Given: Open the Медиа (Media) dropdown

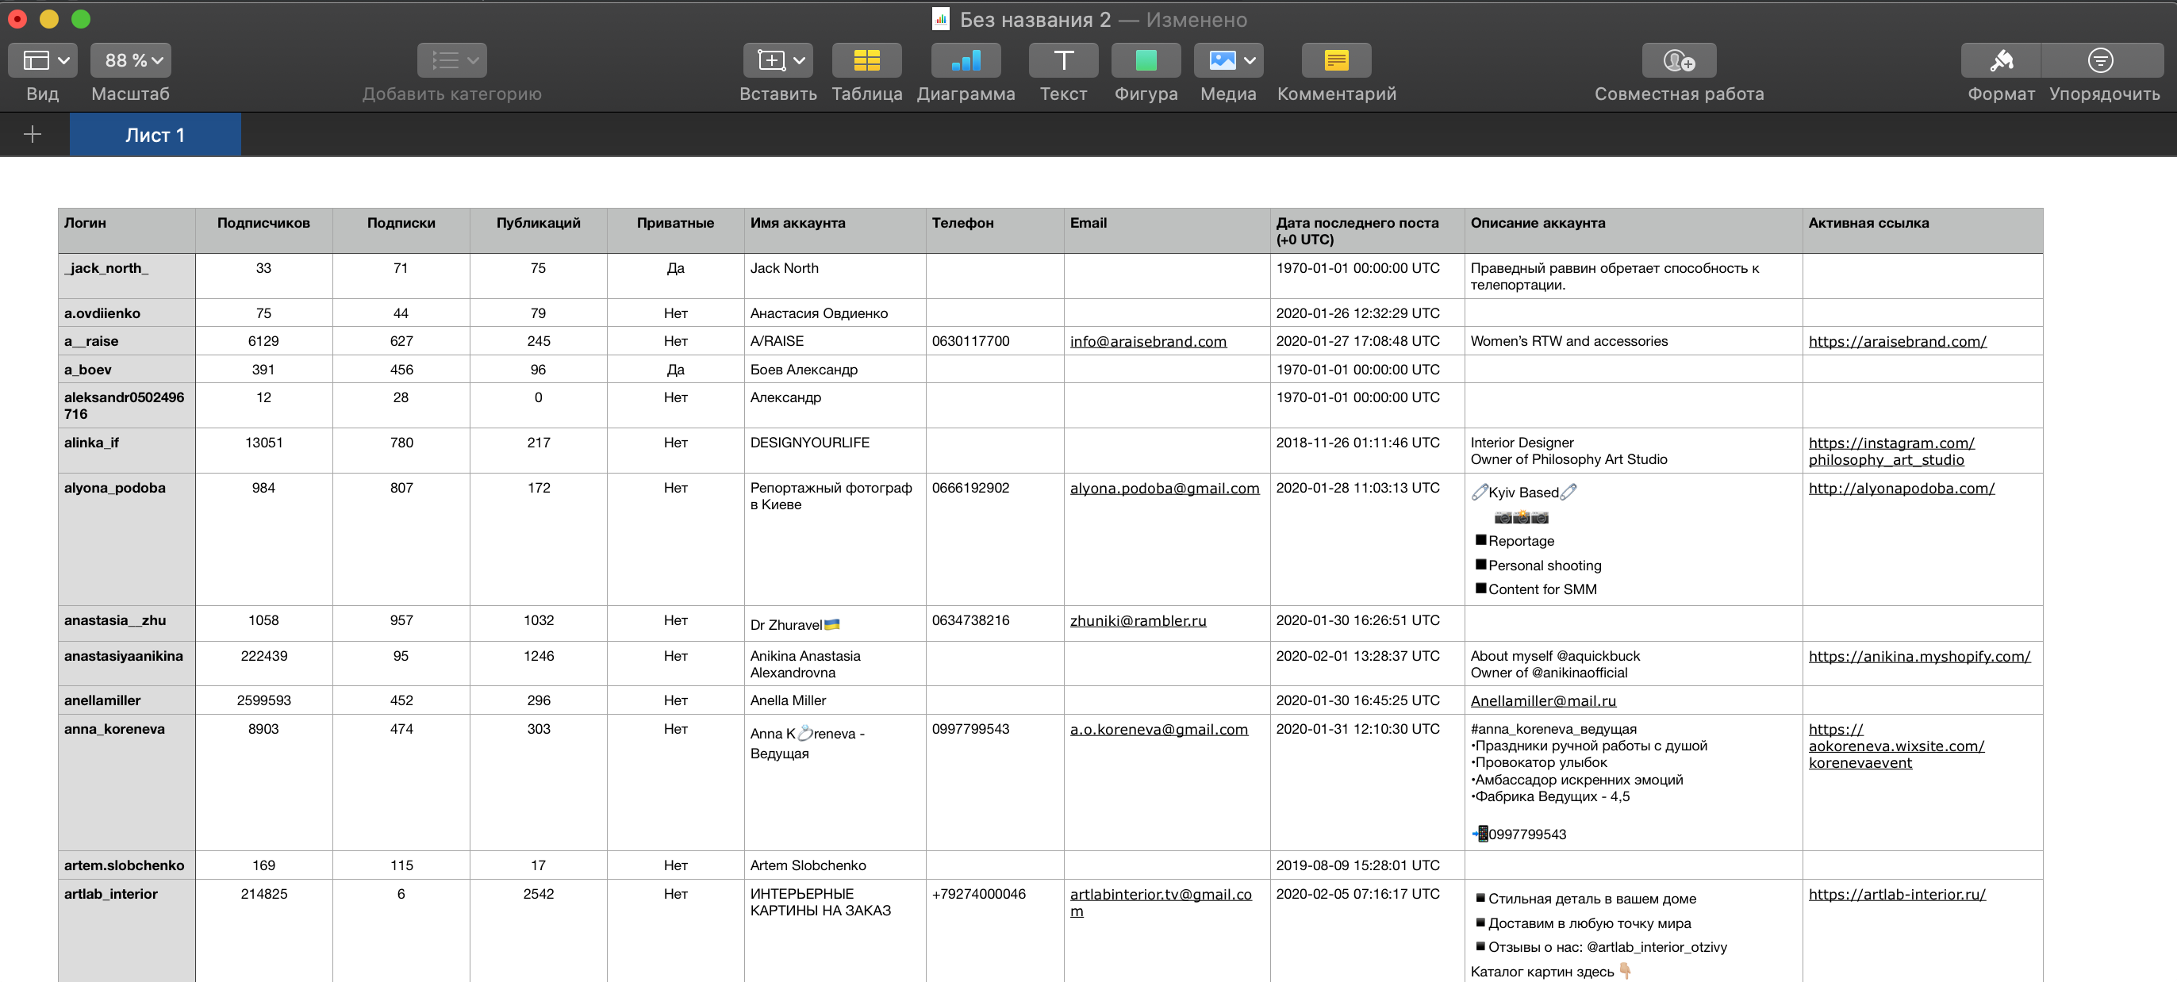Looking at the screenshot, I should tap(1228, 60).
